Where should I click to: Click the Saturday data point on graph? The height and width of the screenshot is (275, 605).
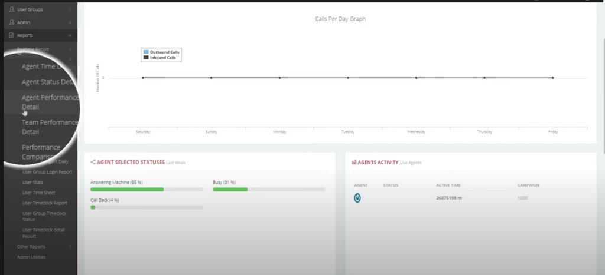143,78
